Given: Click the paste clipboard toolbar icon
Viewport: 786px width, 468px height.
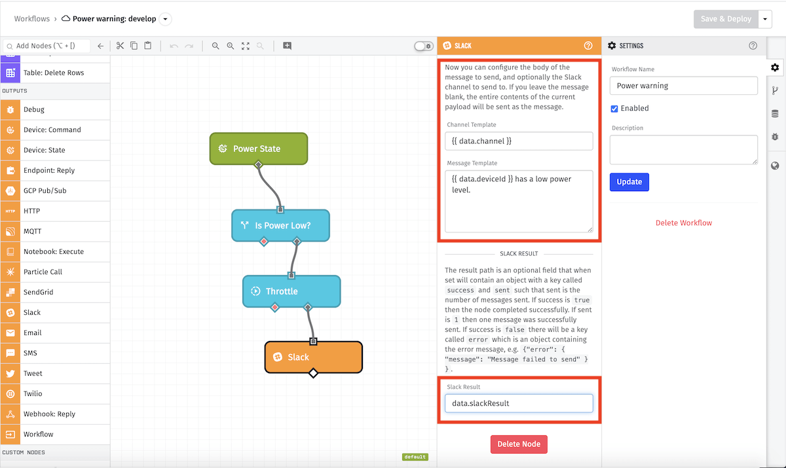Looking at the screenshot, I should point(148,46).
